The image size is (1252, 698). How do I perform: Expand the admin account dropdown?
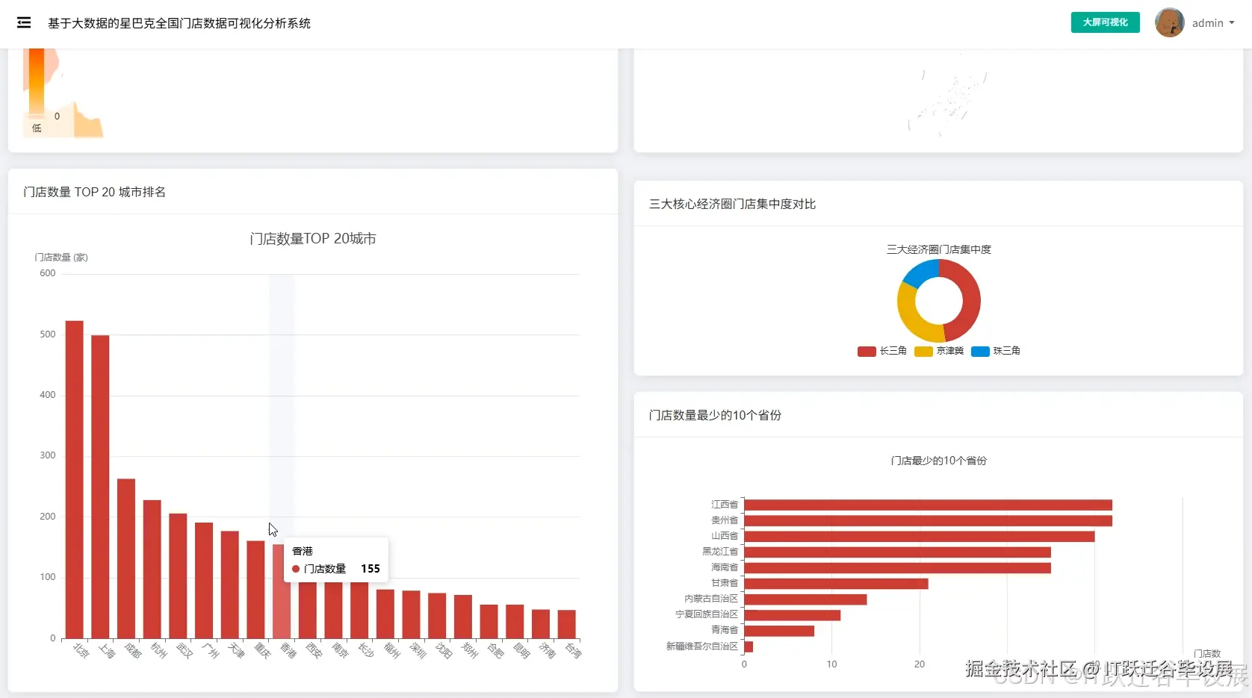(1213, 23)
